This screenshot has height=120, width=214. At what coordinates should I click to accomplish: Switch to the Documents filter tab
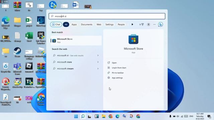[87, 24]
